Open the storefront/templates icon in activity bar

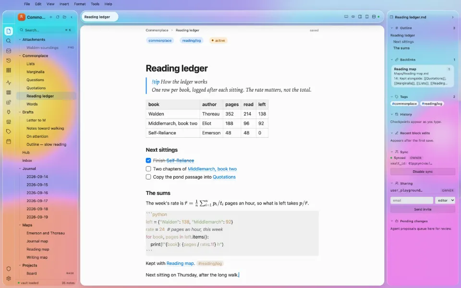pyautogui.click(x=9, y=121)
